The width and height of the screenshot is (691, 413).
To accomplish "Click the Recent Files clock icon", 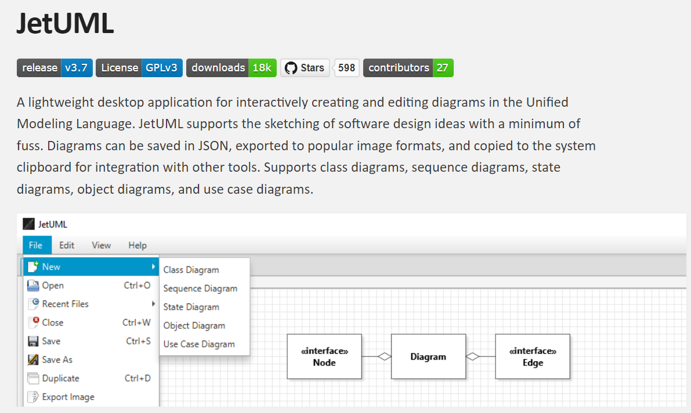I will coord(33,304).
